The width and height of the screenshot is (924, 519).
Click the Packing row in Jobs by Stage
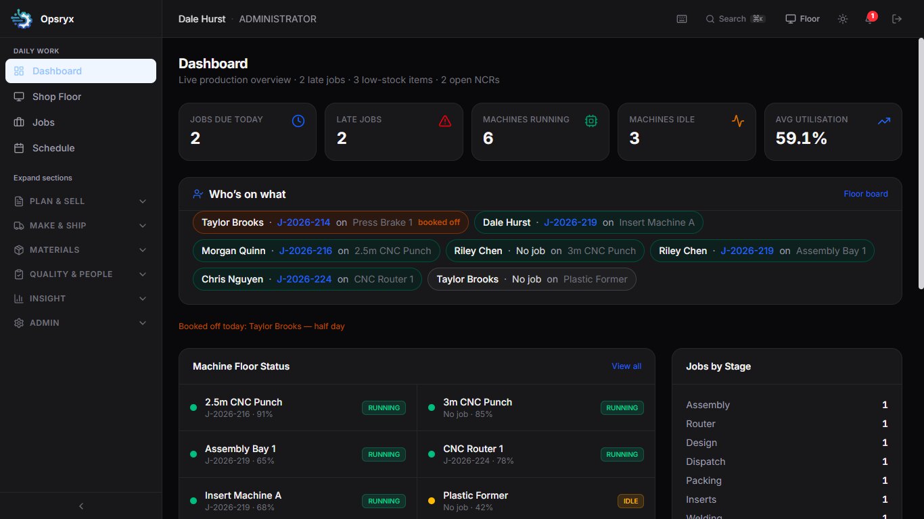tap(787, 480)
